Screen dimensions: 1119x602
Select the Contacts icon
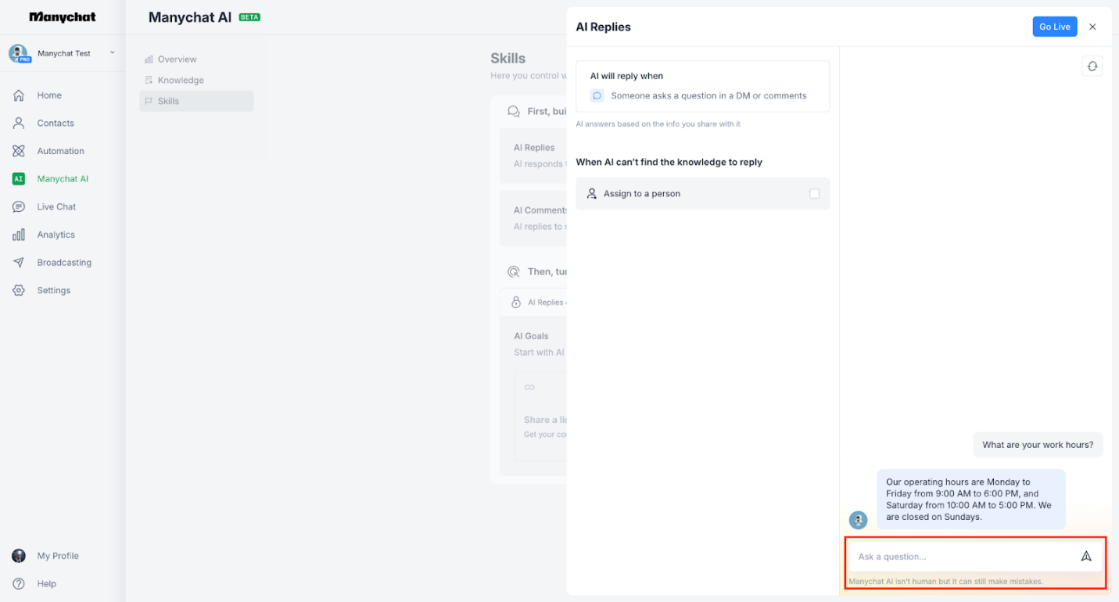pos(17,123)
